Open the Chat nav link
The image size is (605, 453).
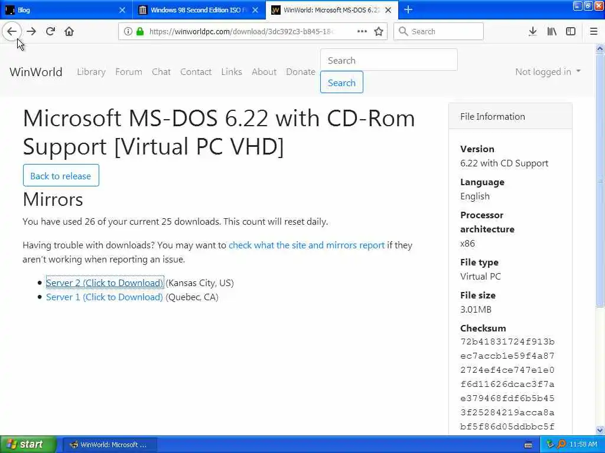pos(161,71)
